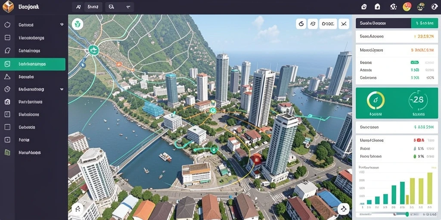The image size is (441, 220).
Task: Click the text button in the map toolbar
Action: tap(328, 24)
